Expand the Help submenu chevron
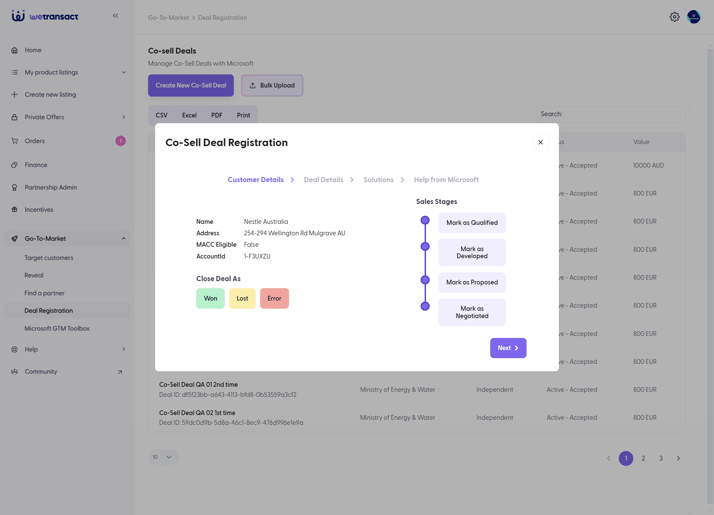Image resolution: width=714 pixels, height=515 pixels. click(124, 349)
